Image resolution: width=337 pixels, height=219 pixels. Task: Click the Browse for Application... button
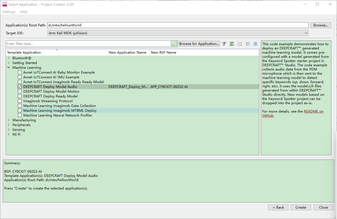tap(199, 44)
